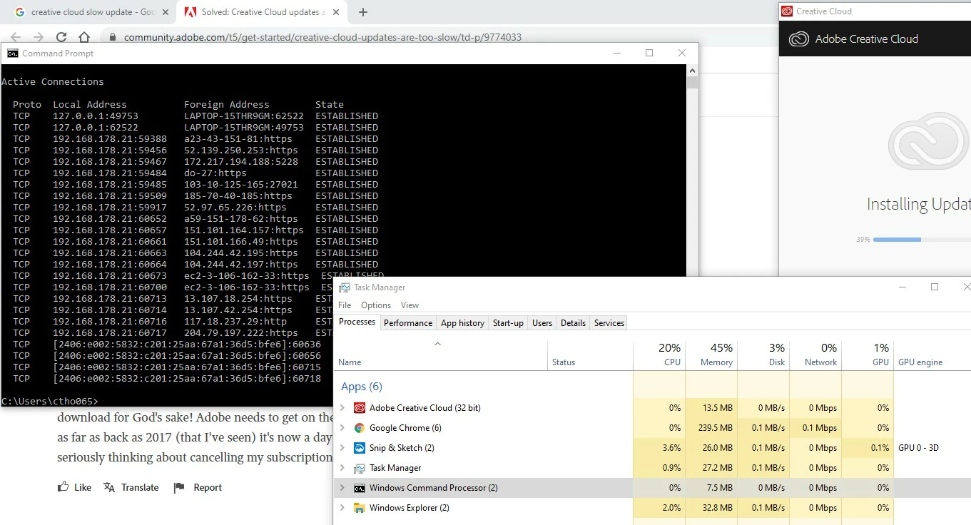Switch to the Details tab
Screen dimensions: 971x525
(573, 323)
